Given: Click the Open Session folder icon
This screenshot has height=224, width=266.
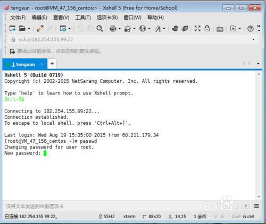Looking at the screenshot, I should click(22, 28).
